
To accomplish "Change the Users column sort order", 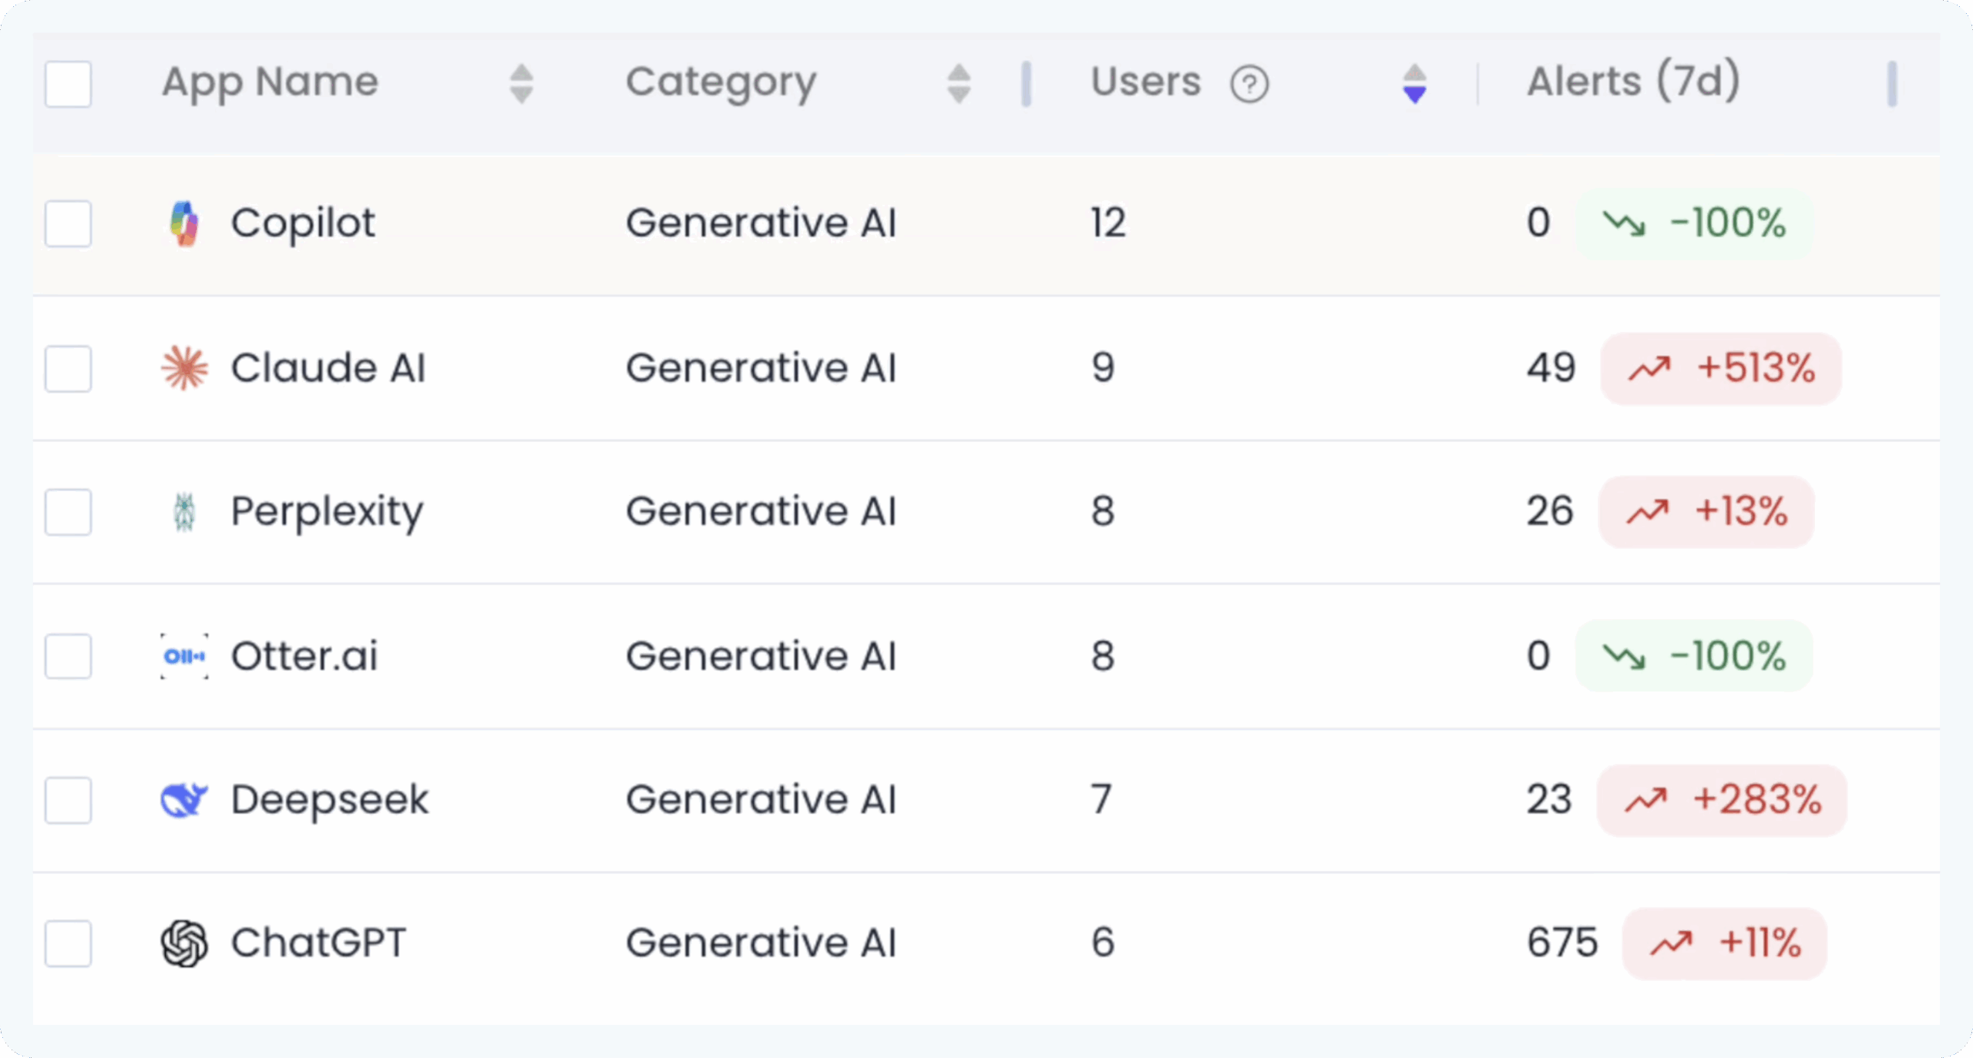I will pyautogui.click(x=1414, y=84).
